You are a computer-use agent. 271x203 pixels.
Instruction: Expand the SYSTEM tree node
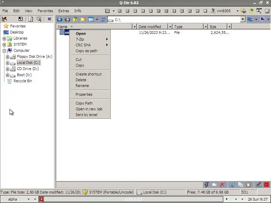[4, 45]
